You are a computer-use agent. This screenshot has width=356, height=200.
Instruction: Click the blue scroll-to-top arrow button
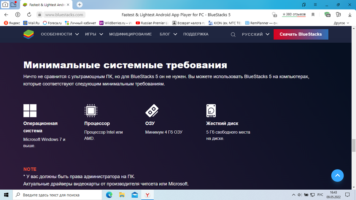tap(337, 175)
